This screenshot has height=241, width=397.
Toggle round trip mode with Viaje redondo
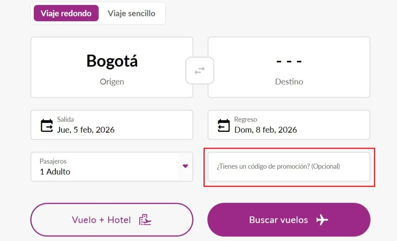(x=66, y=13)
